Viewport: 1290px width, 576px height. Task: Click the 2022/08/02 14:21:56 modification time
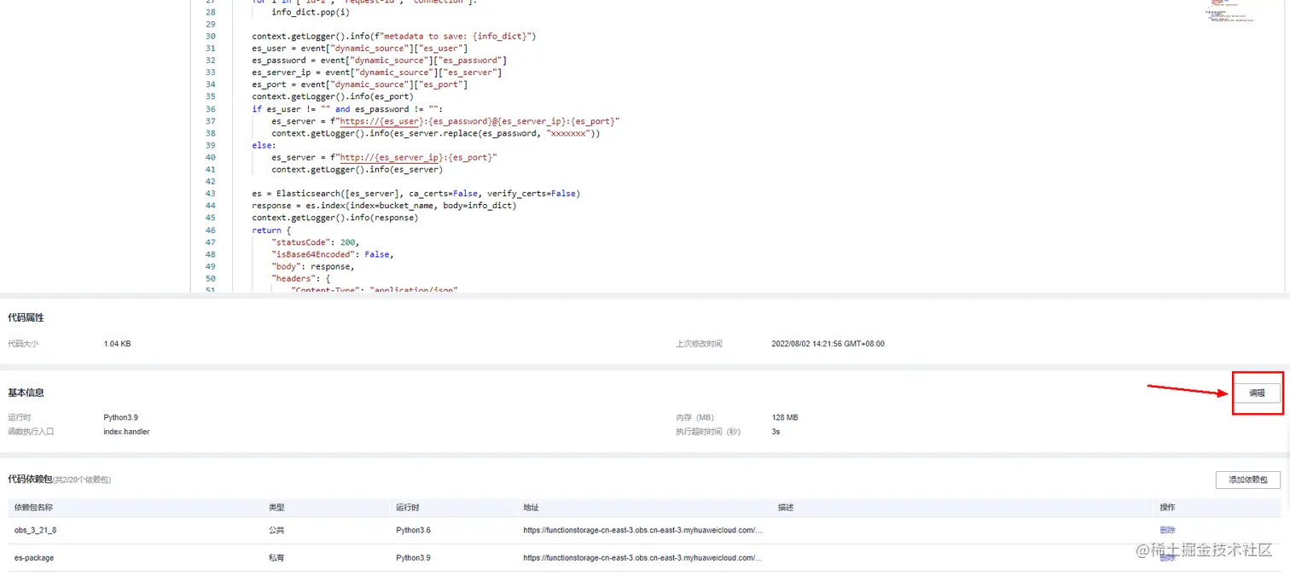click(x=828, y=344)
